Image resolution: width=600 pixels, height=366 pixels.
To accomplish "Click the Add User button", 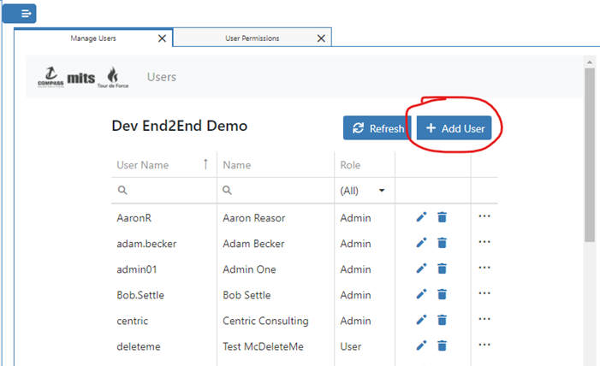I will point(454,128).
